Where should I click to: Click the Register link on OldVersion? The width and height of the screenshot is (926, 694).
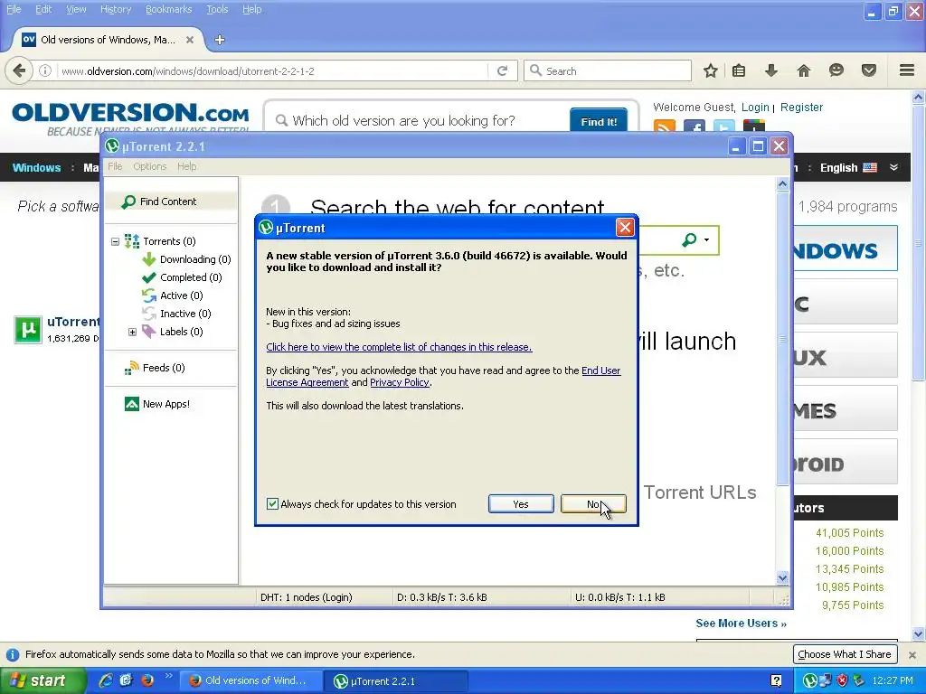pyautogui.click(x=801, y=108)
